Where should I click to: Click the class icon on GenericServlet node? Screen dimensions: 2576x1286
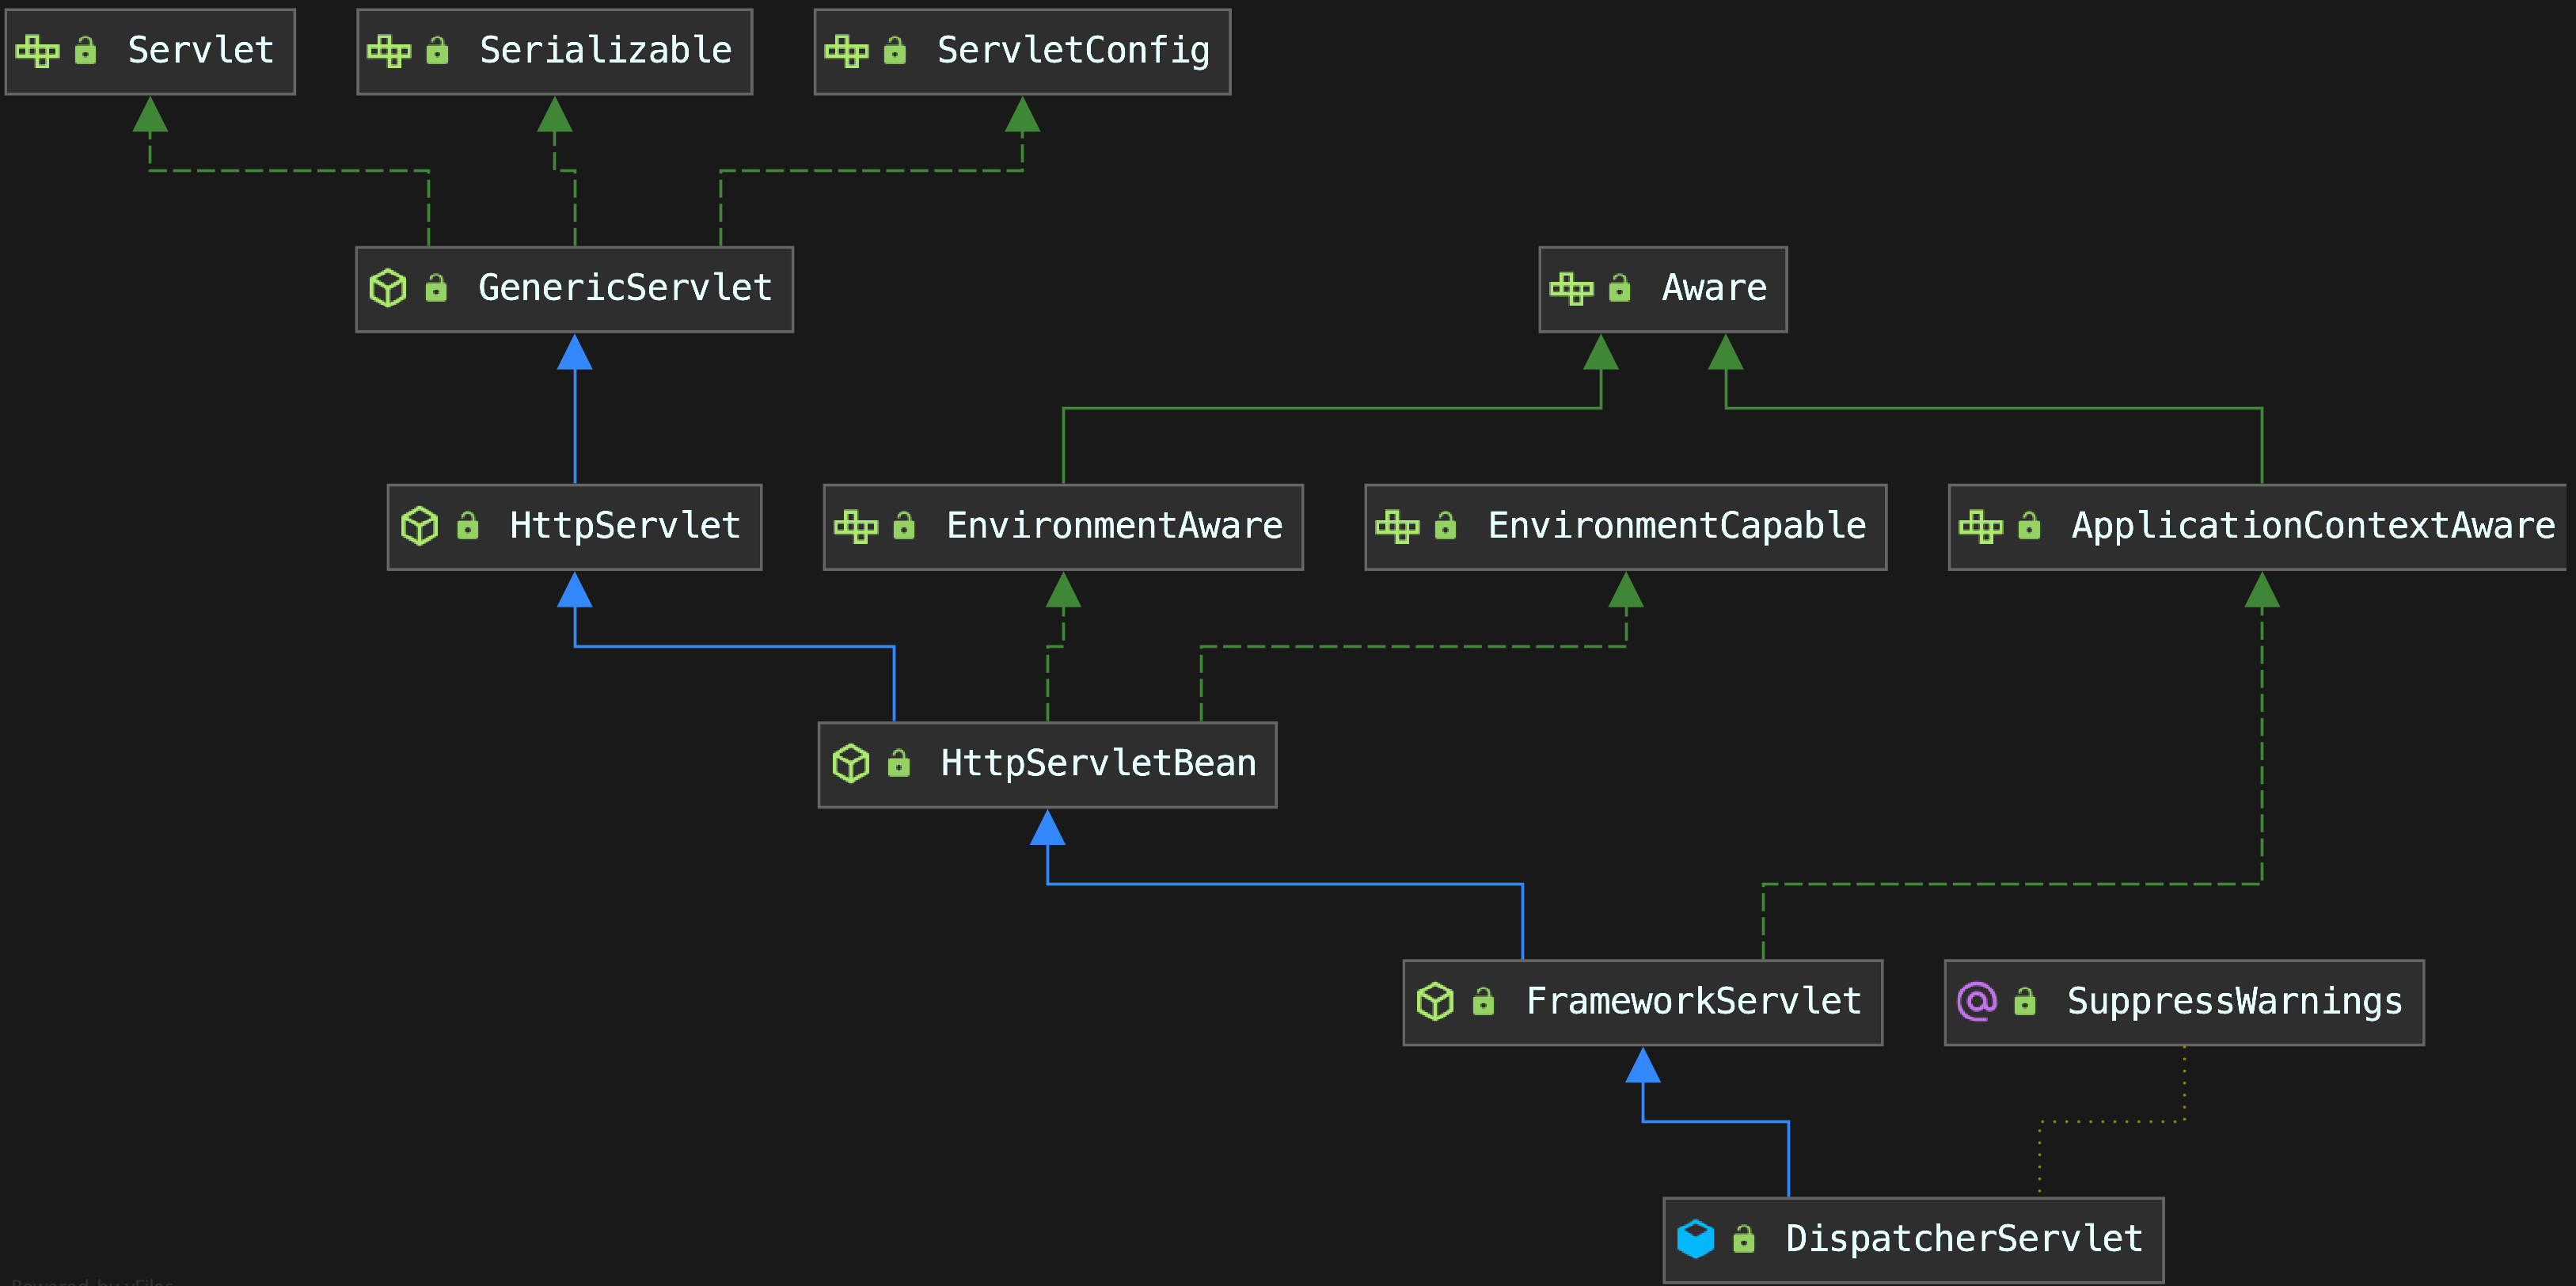[388, 288]
